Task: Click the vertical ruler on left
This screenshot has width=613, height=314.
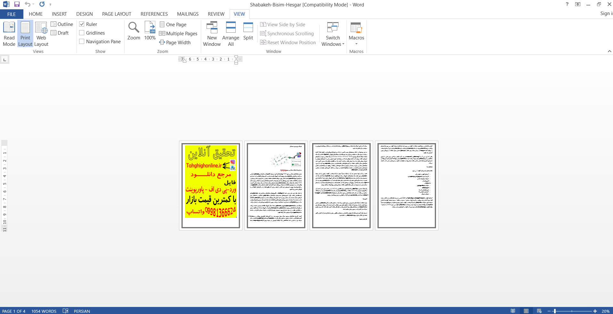Action: (4, 186)
